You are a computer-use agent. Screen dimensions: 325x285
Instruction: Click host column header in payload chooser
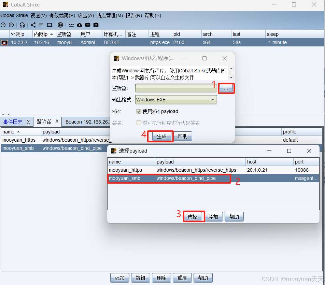pyautogui.click(x=269, y=162)
